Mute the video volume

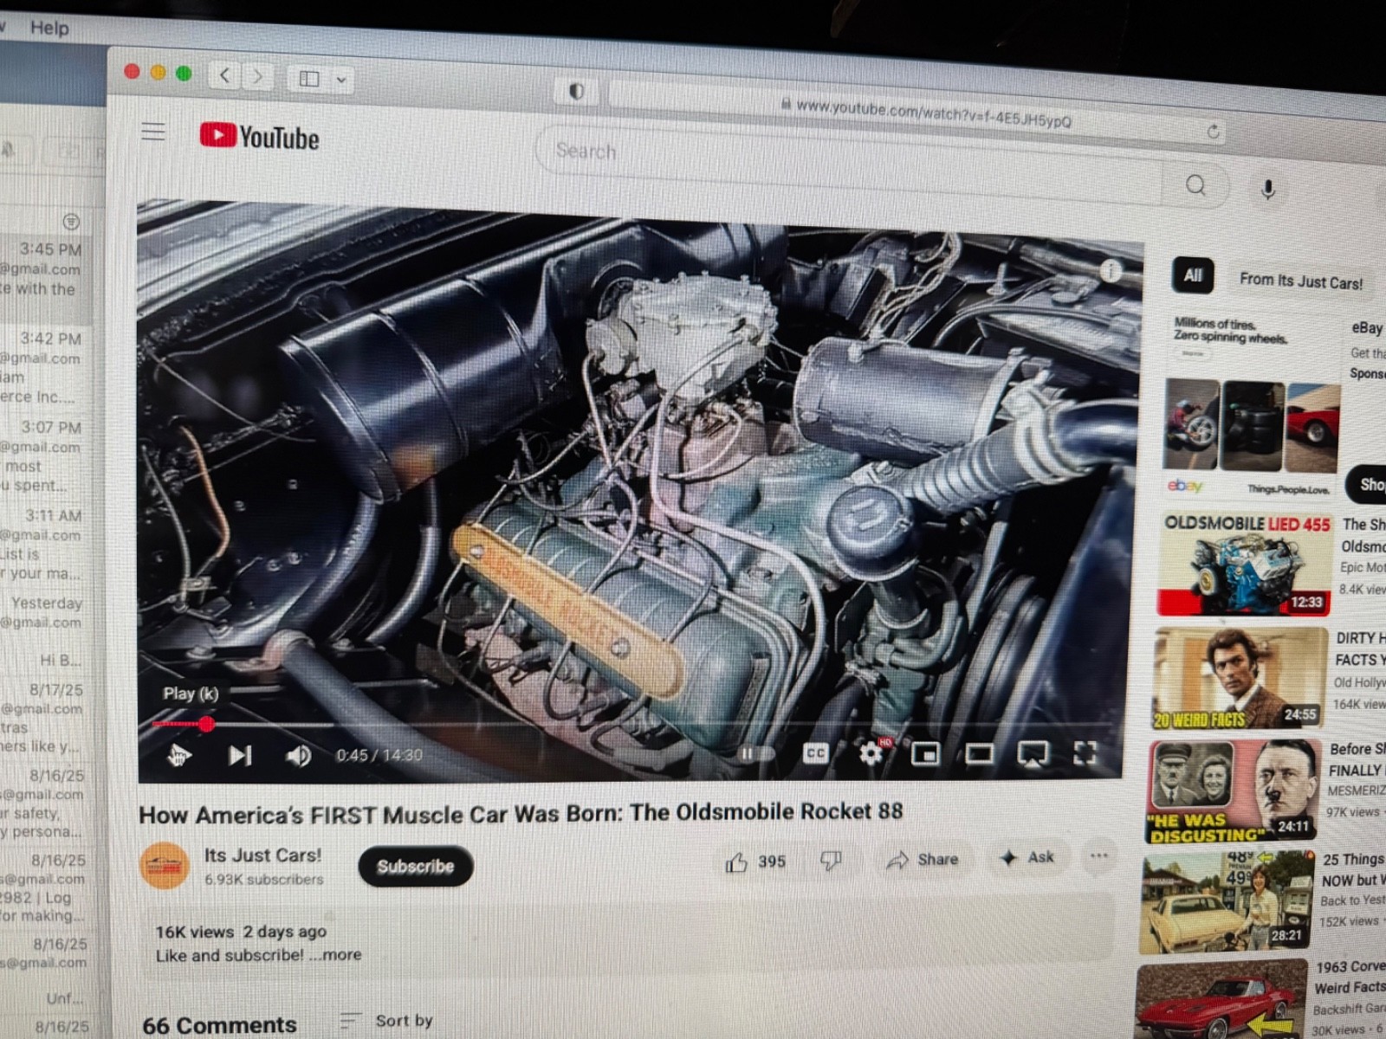click(298, 756)
